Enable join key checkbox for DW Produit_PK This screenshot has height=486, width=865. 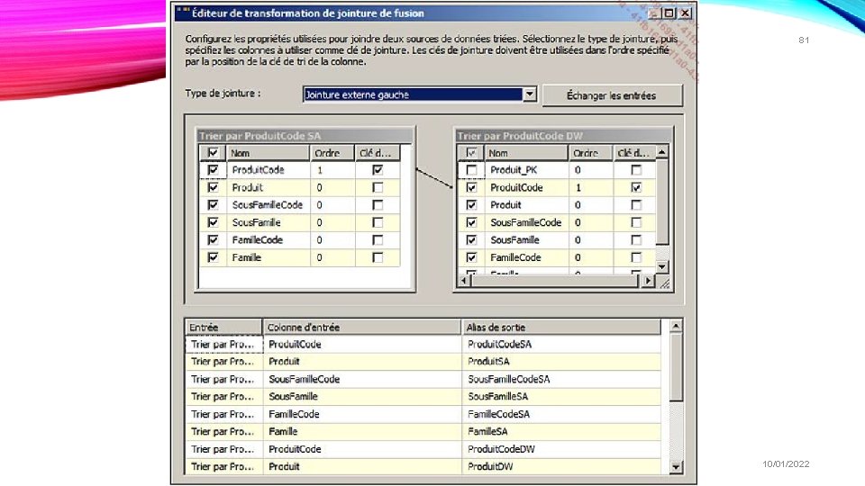[x=636, y=170]
